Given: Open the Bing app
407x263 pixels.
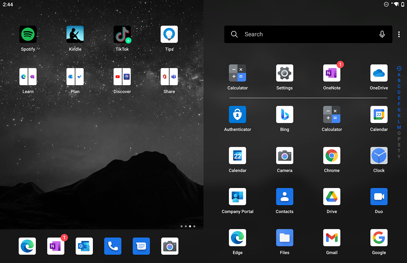Looking at the screenshot, I should [x=285, y=114].
